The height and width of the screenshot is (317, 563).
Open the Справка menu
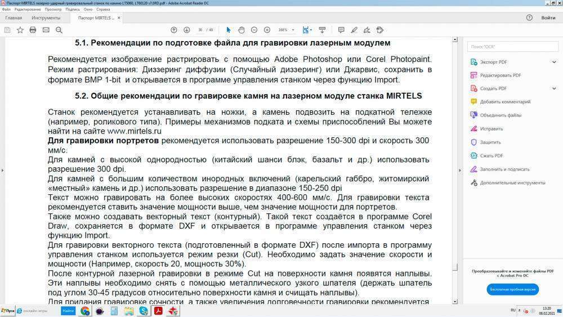tap(103, 10)
